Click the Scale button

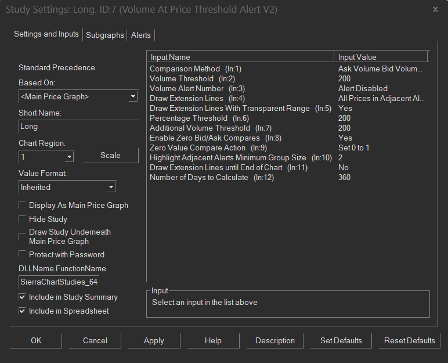110,155
